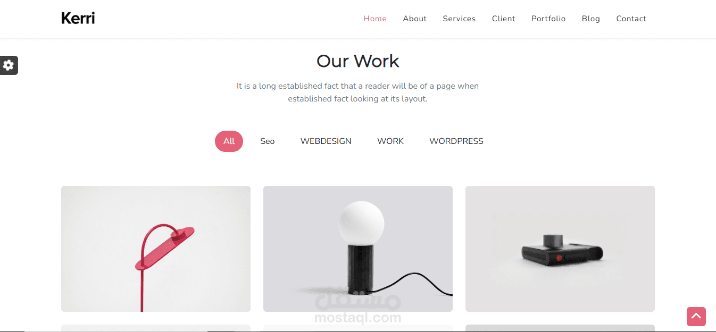Open the red lamp portfolio image
The image size is (716, 332).
point(156,249)
